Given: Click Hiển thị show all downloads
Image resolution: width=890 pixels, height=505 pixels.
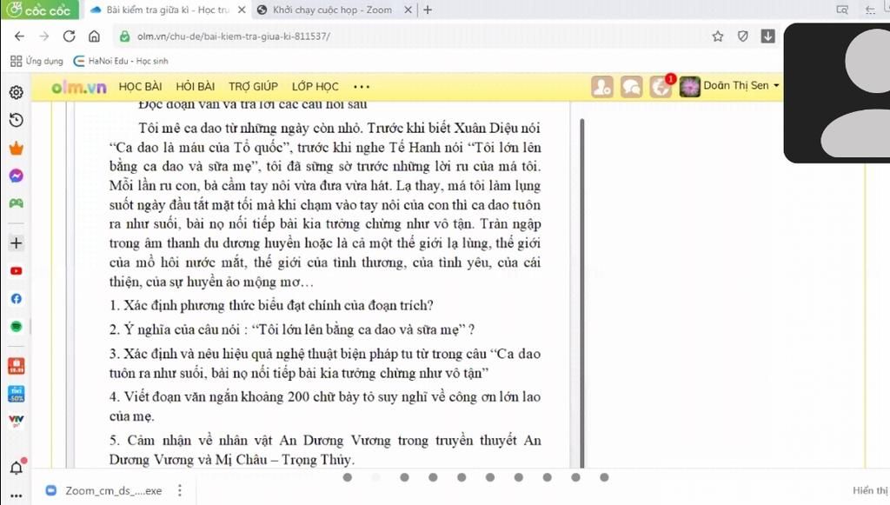Looking at the screenshot, I should click(x=870, y=490).
